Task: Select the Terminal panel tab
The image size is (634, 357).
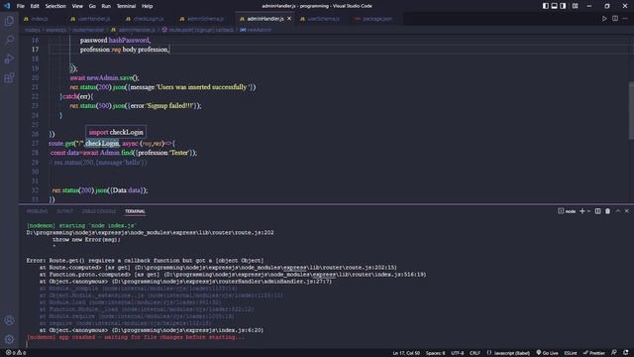Action: (135, 211)
